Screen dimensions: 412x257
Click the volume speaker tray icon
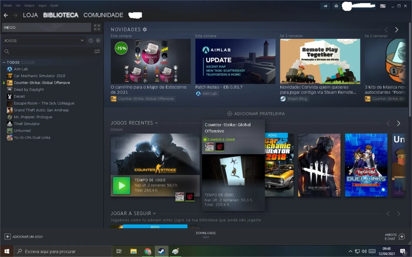[x=364, y=251]
